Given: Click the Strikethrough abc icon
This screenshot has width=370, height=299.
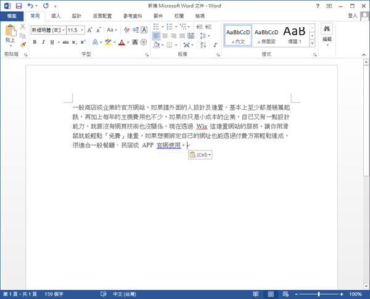Looking at the screenshot, I should [x=65, y=43].
